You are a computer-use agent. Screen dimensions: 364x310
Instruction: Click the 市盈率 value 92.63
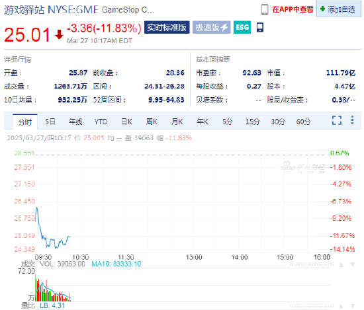252,73
